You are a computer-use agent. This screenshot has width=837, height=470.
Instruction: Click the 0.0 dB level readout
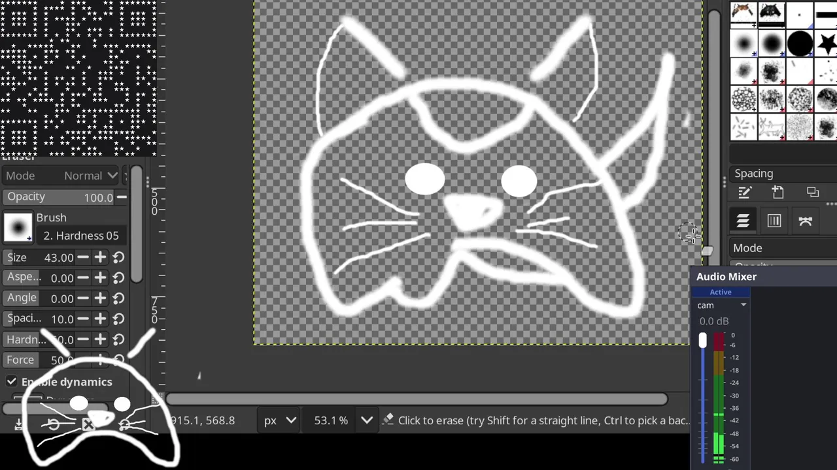coord(714,321)
